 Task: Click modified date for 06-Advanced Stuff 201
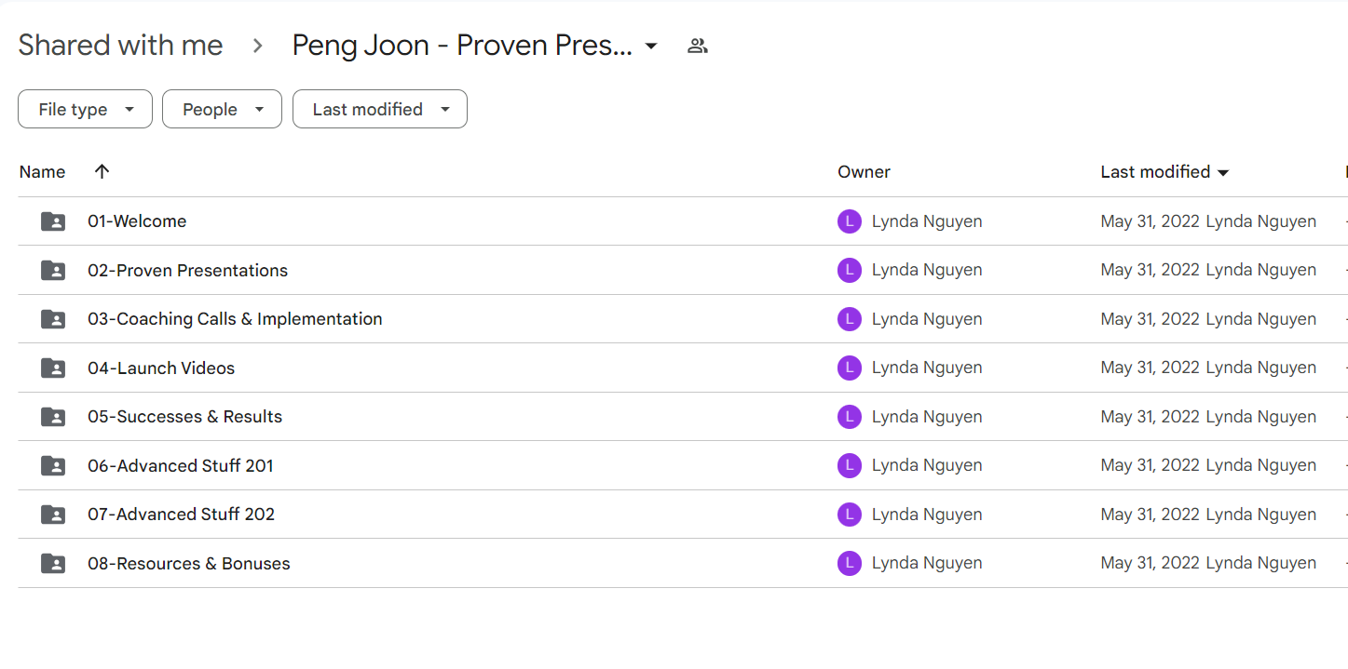click(1150, 465)
